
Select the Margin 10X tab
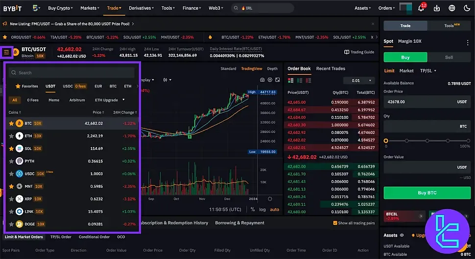pos(409,42)
